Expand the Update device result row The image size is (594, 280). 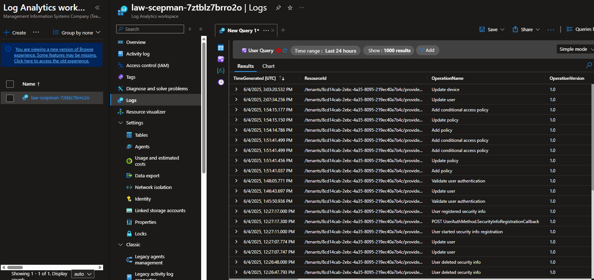(x=236, y=89)
